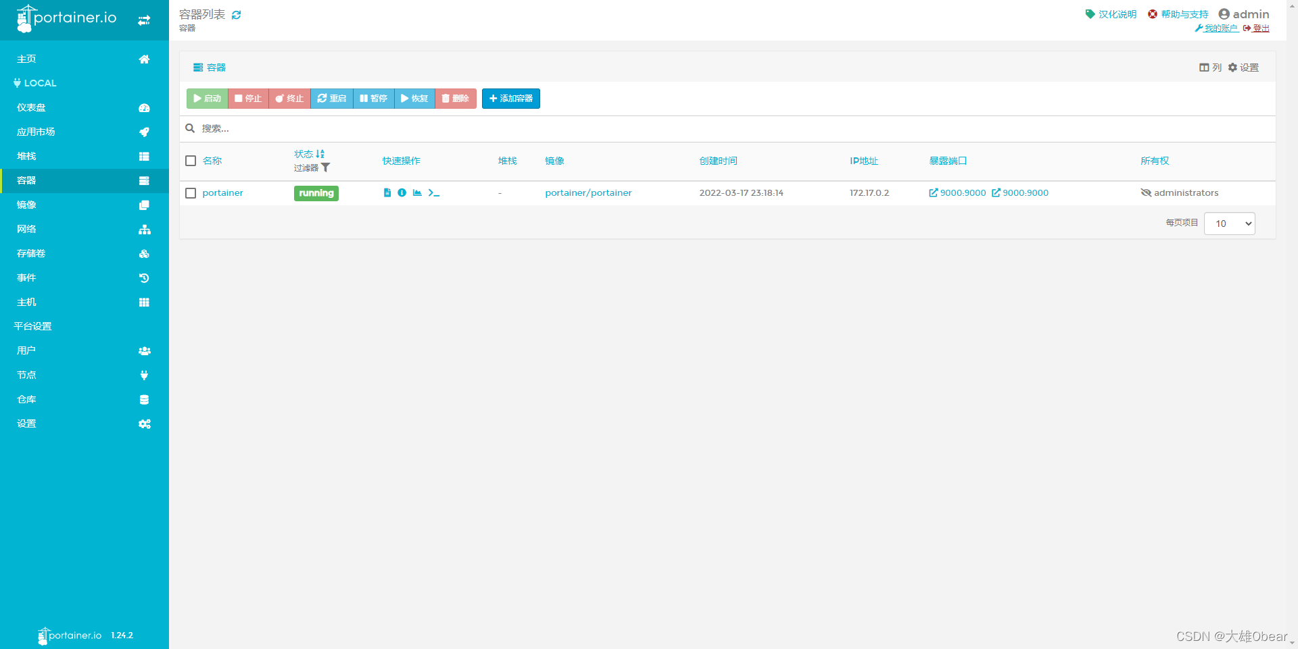Click the refresh icon beside 容器列表
Image resolution: width=1298 pixels, height=649 pixels.
[x=237, y=15]
